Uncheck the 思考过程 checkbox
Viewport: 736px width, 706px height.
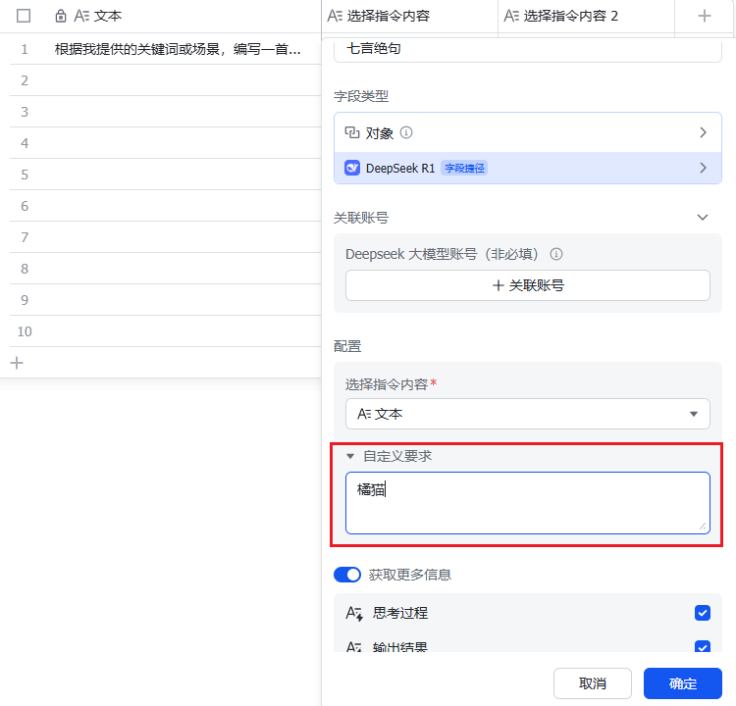[x=703, y=613]
